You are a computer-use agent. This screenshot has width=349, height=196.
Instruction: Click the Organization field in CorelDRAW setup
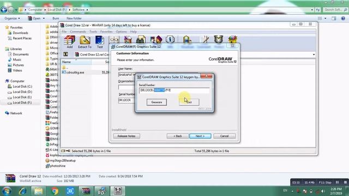click(x=127, y=87)
